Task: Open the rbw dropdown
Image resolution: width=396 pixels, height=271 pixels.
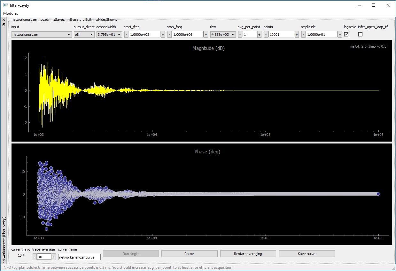Action: 223,35
